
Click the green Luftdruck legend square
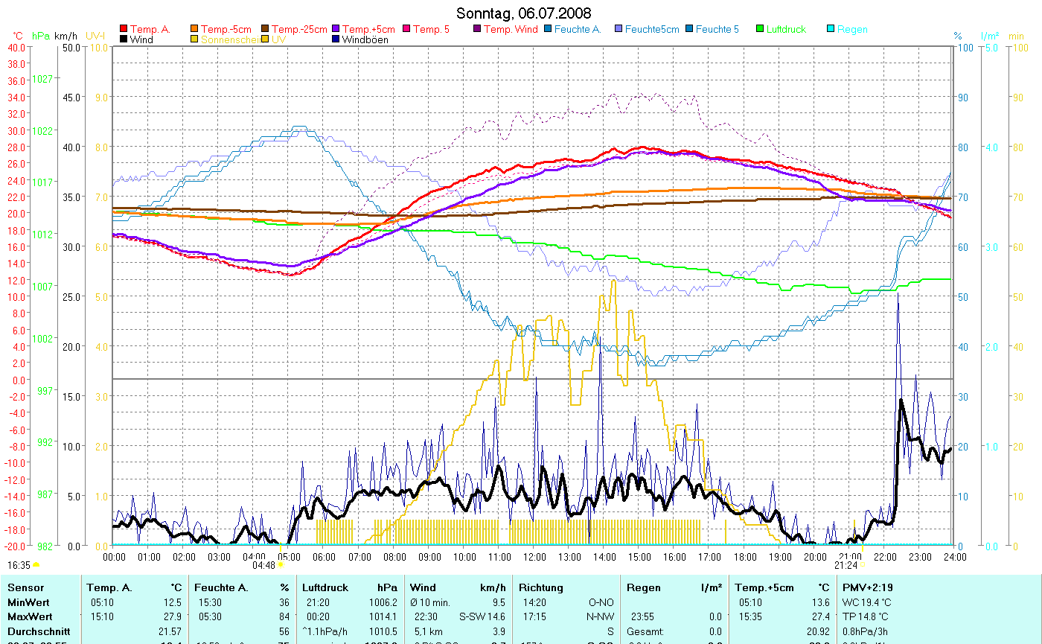click(x=760, y=29)
